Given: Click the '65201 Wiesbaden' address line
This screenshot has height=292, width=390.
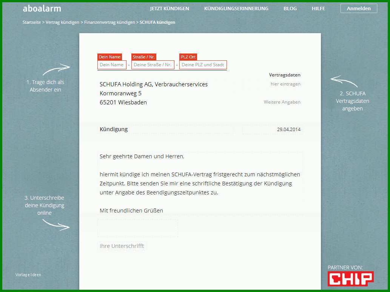Looking at the screenshot, I should point(123,102).
